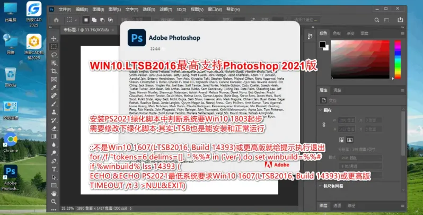Set canvas orientation to landscape
Viewport: 423px width, 215px height.
click(350, 140)
